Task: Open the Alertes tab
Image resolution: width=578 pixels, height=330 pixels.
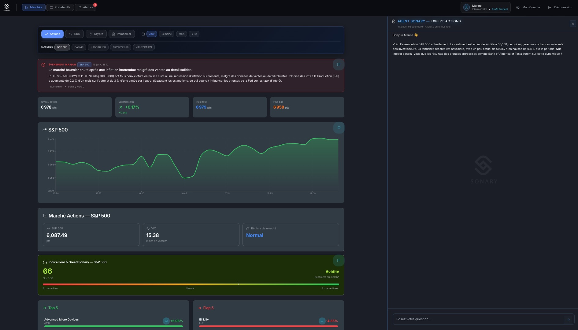Action: (x=86, y=7)
